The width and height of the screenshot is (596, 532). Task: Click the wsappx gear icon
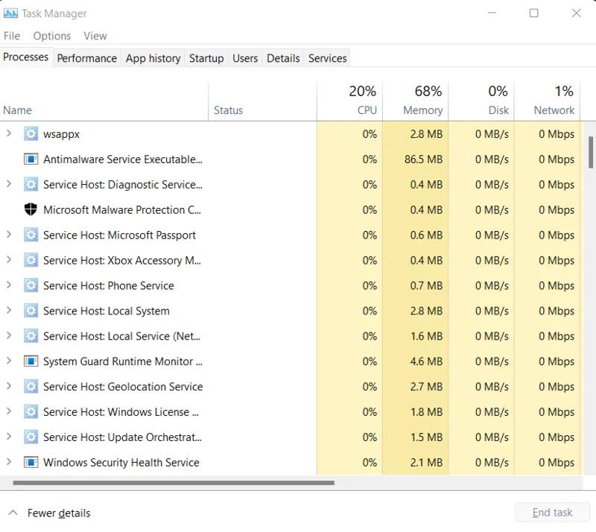(31, 134)
